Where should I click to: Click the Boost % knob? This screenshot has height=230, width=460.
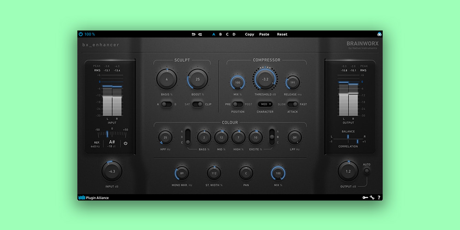198,79
